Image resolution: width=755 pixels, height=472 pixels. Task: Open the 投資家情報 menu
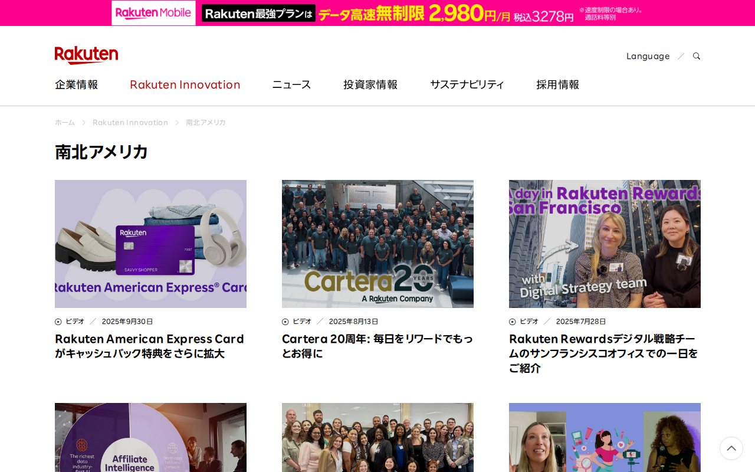pyautogui.click(x=370, y=84)
